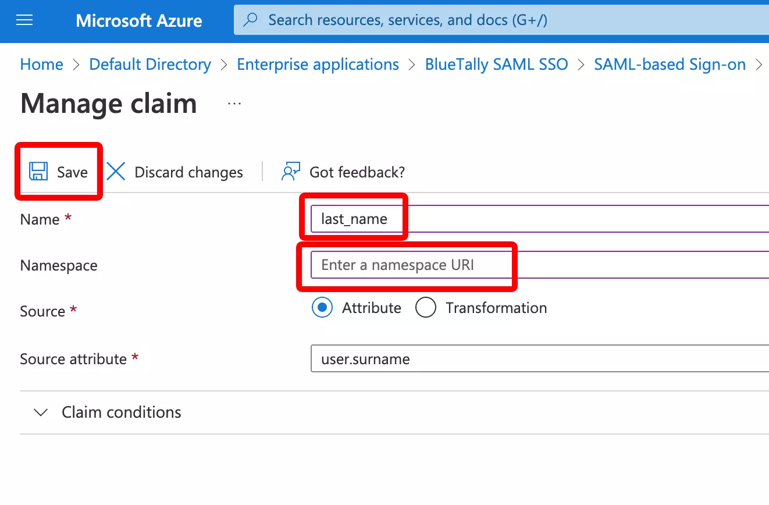Click the Manage claim heading
The width and height of the screenshot is (769, 505).
pos(109,104)
